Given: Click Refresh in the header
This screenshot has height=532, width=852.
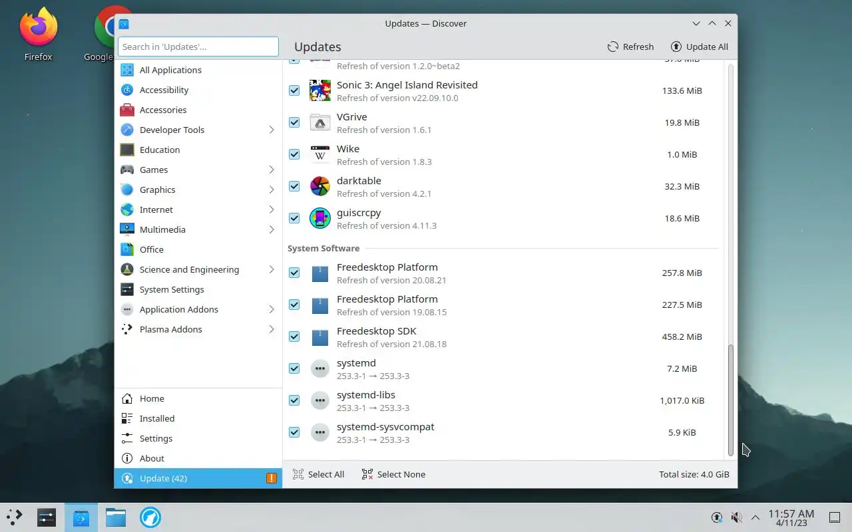Looking at the screenshot, I should pos(630,47).
